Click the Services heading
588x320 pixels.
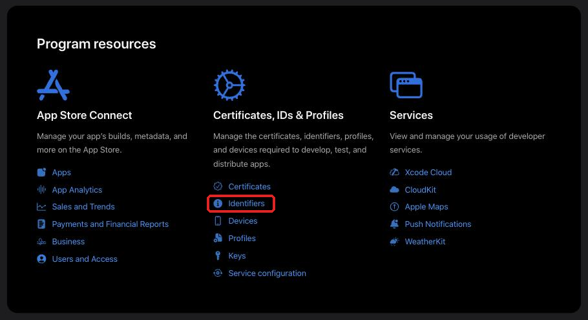coord(411,115)
